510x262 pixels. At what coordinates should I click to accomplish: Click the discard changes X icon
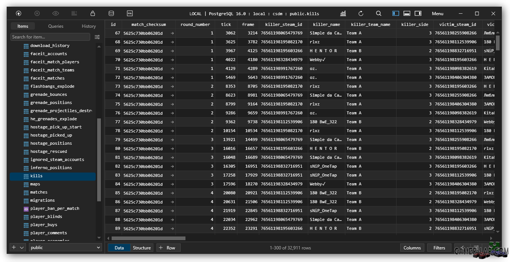coord(37,13)
